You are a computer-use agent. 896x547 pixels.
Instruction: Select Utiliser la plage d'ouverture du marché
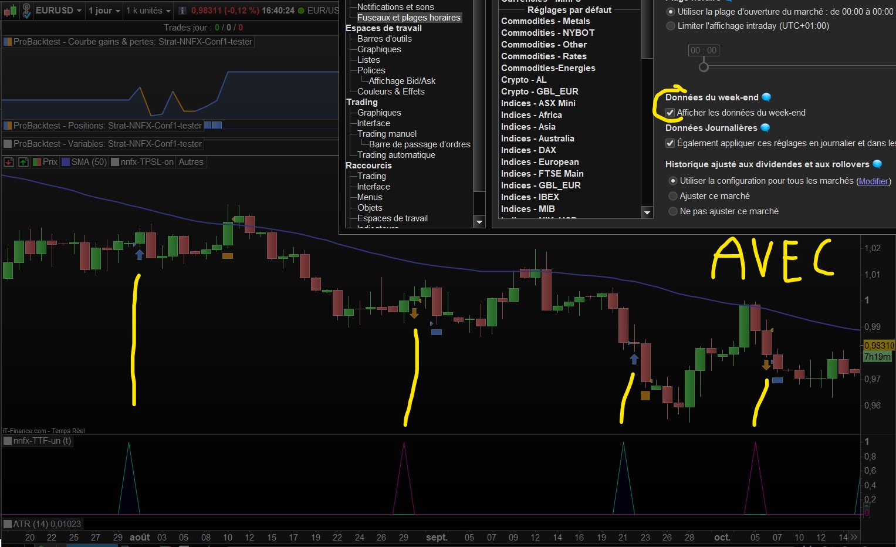tap(671, 12)
